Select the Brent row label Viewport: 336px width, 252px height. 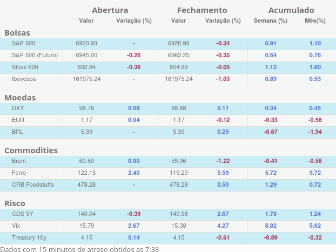(x=19, y=161)
